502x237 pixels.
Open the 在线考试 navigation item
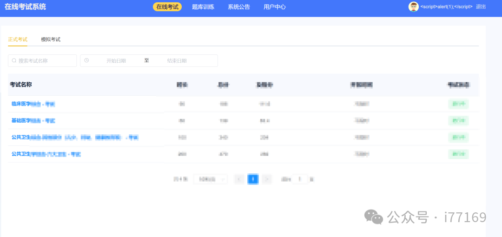(167, 7)
